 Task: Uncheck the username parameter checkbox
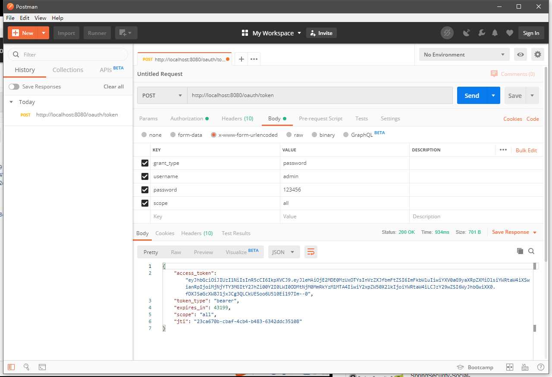(145, 176)
